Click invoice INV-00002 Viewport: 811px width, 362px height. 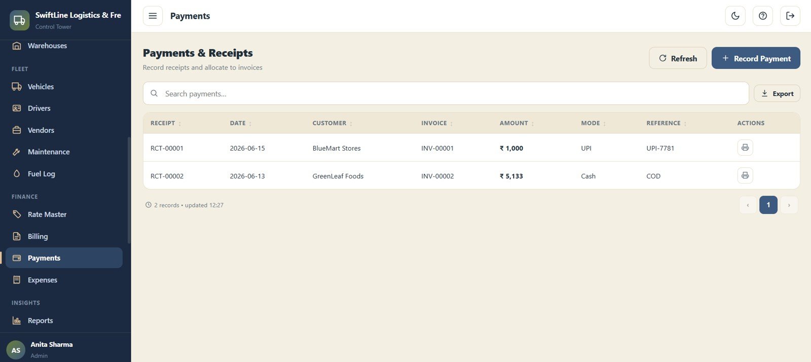437,176
